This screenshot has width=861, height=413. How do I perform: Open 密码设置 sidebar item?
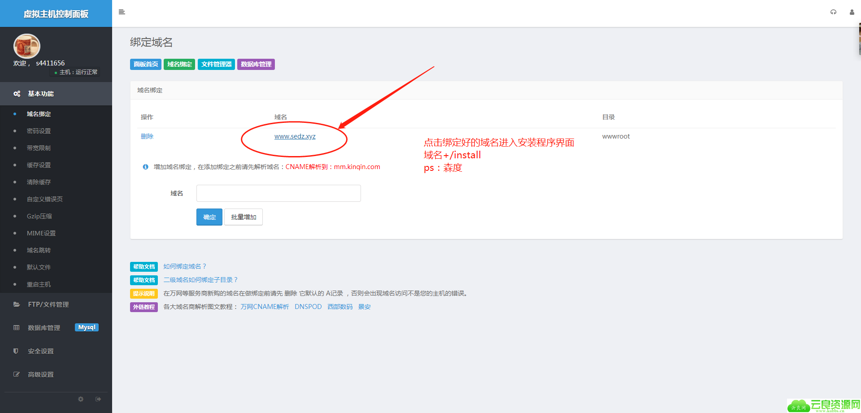point(39,131)
